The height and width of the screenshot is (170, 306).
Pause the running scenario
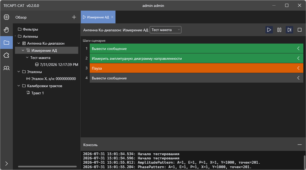pos(279,30)
